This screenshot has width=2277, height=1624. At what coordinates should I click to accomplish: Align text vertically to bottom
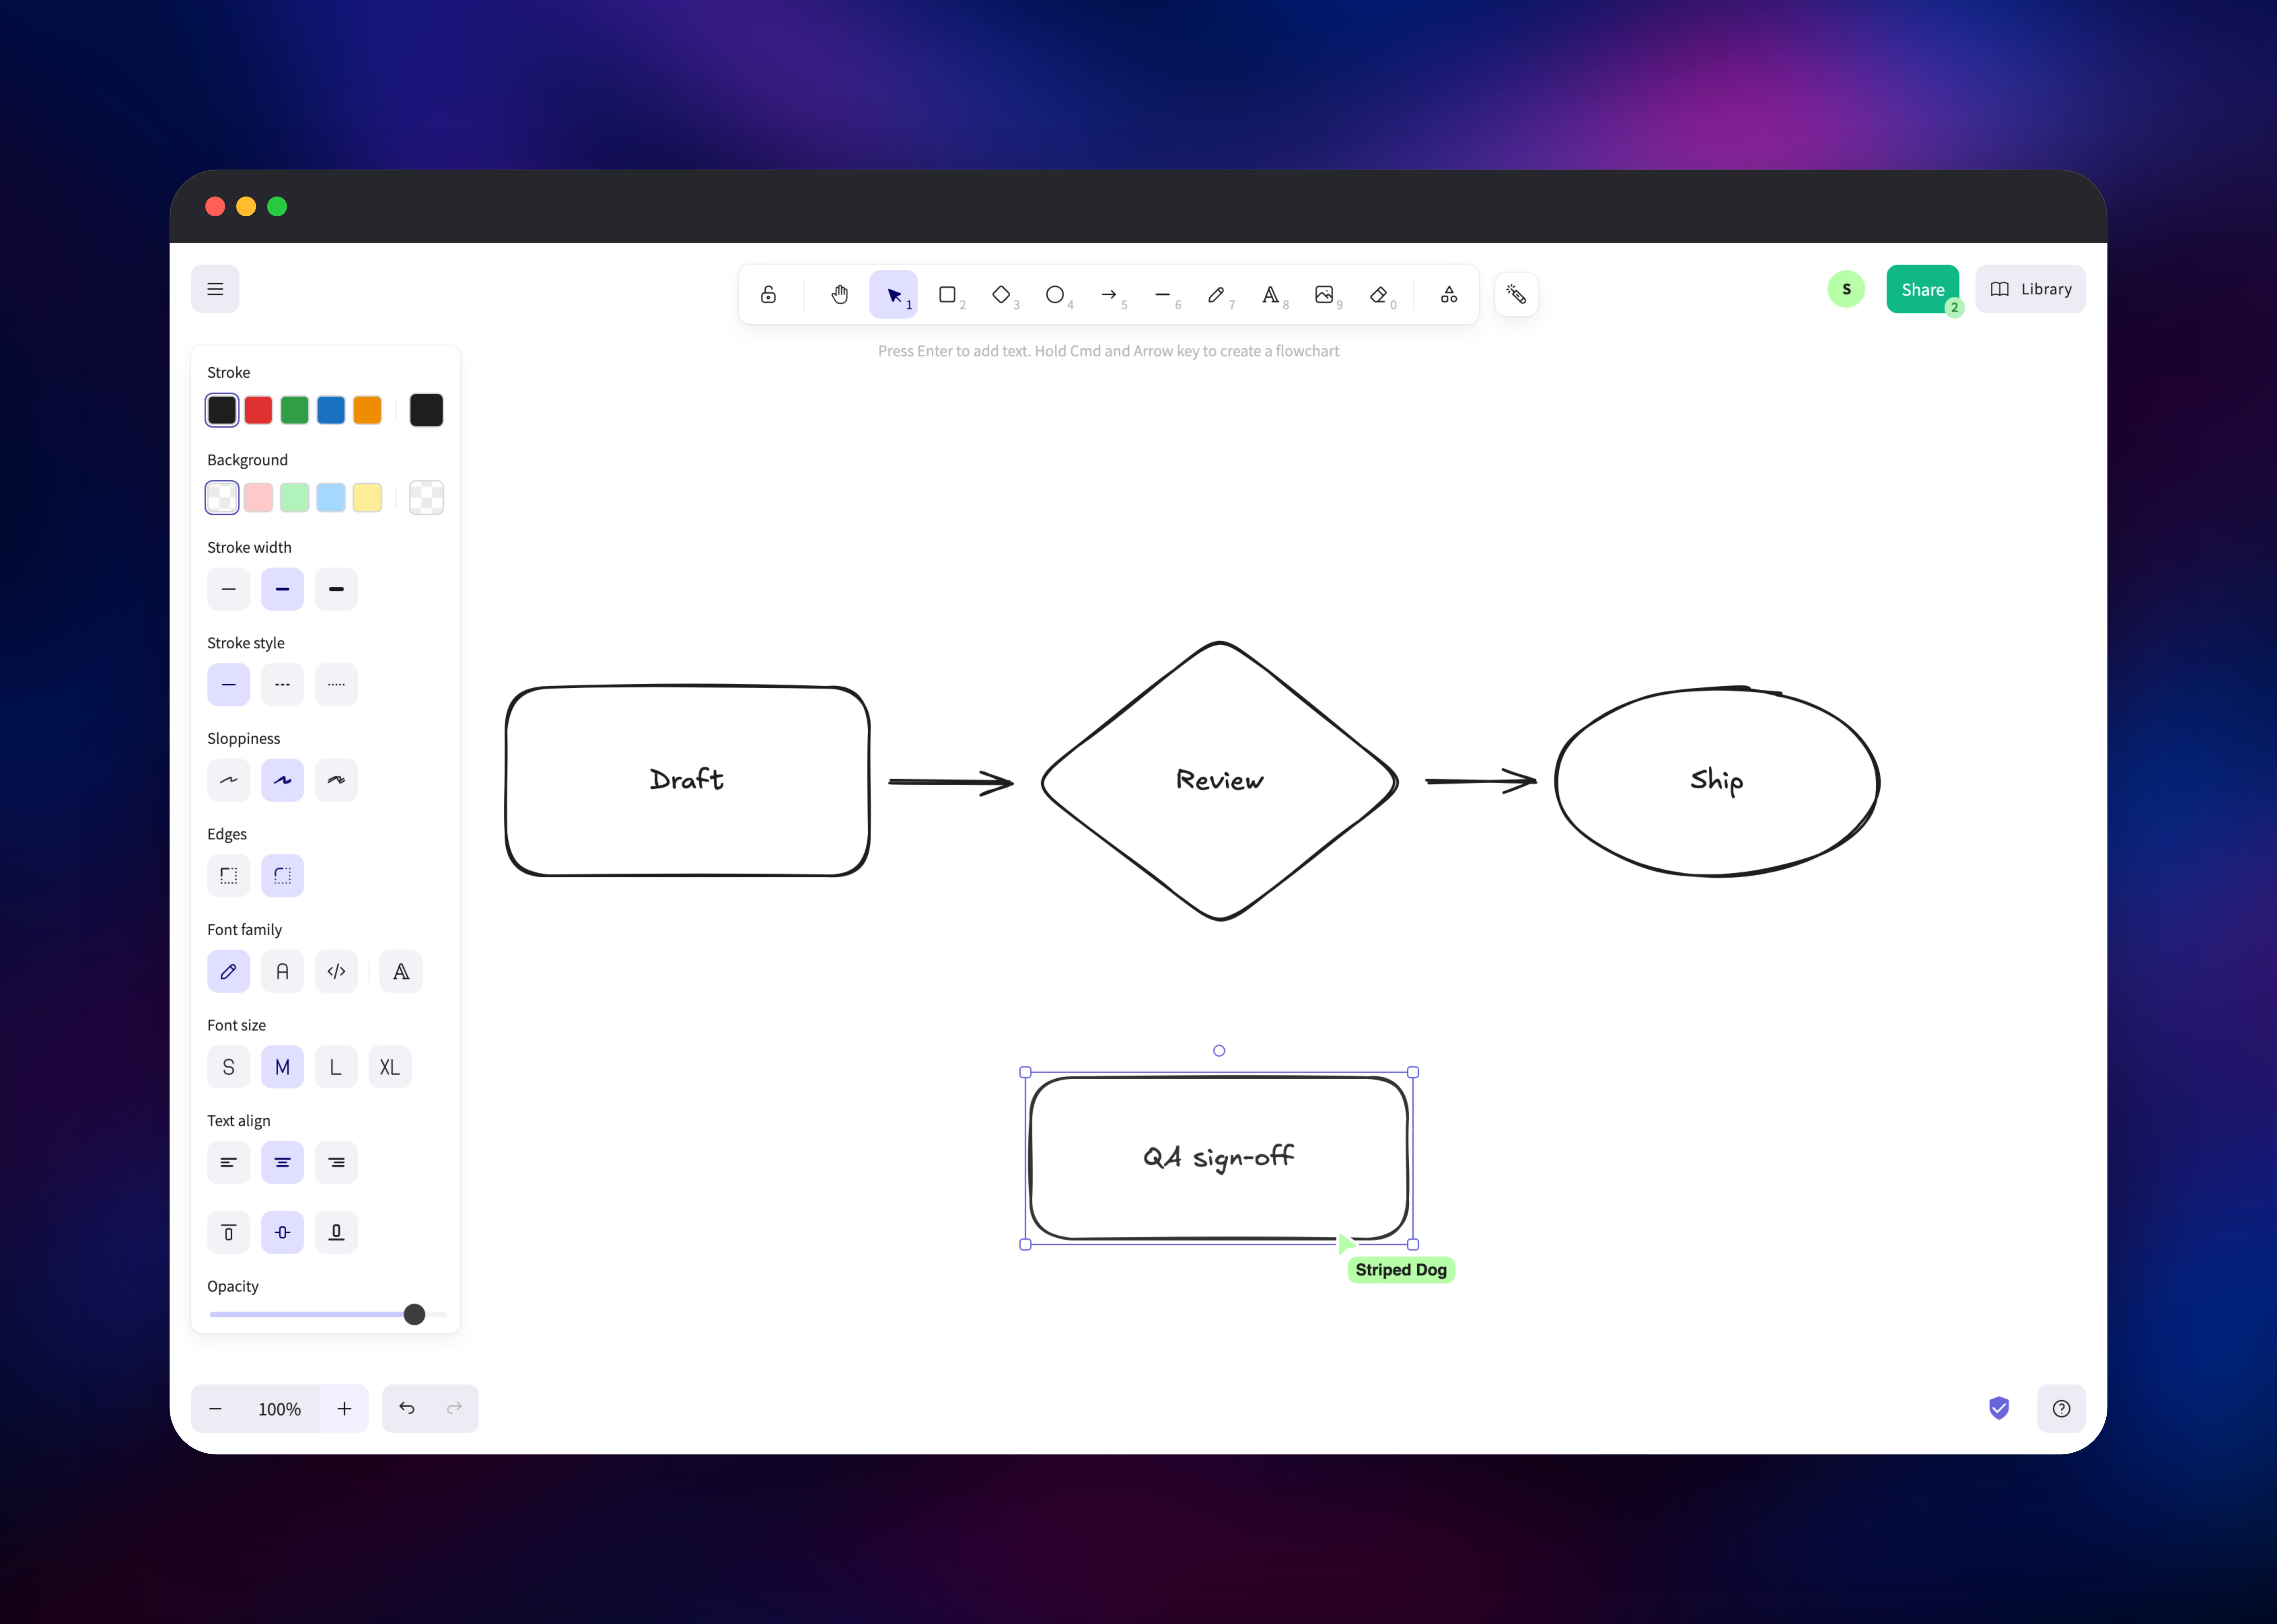(336, 1232)
